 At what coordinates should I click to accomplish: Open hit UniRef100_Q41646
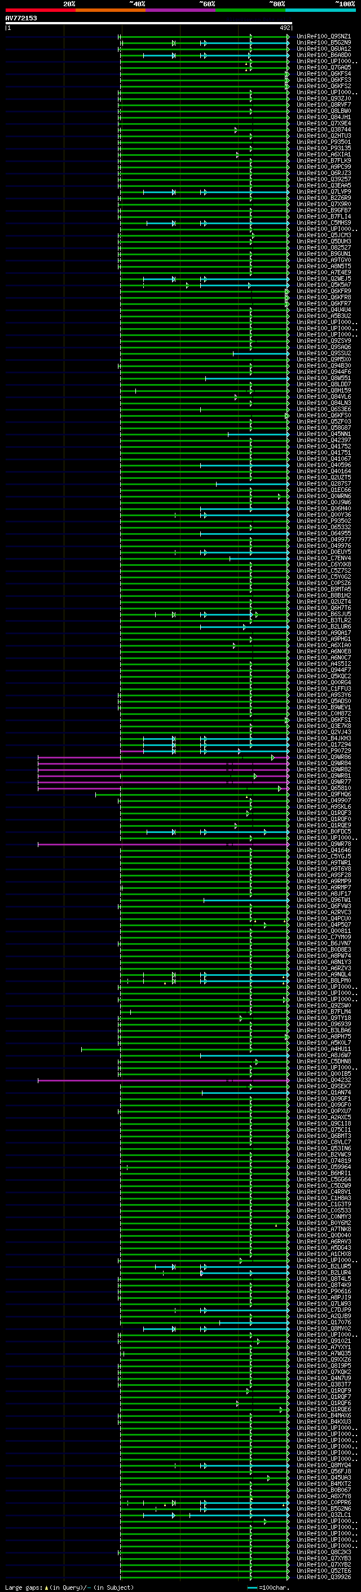(x=323, y=850)
